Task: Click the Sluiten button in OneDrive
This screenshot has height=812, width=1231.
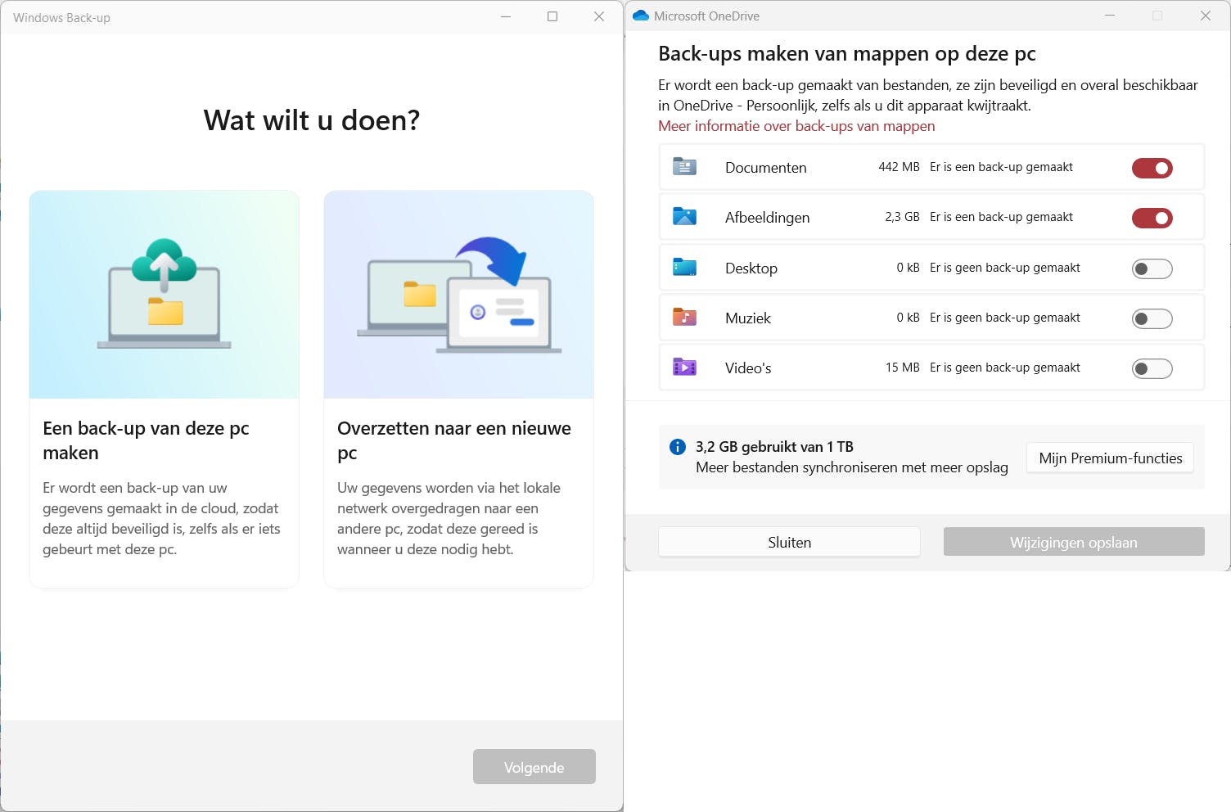Action: (x=790, y=542)
